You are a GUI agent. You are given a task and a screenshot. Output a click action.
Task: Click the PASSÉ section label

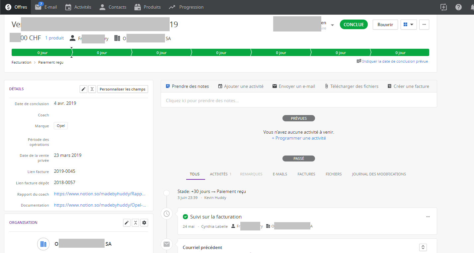(x=299, y=158)
